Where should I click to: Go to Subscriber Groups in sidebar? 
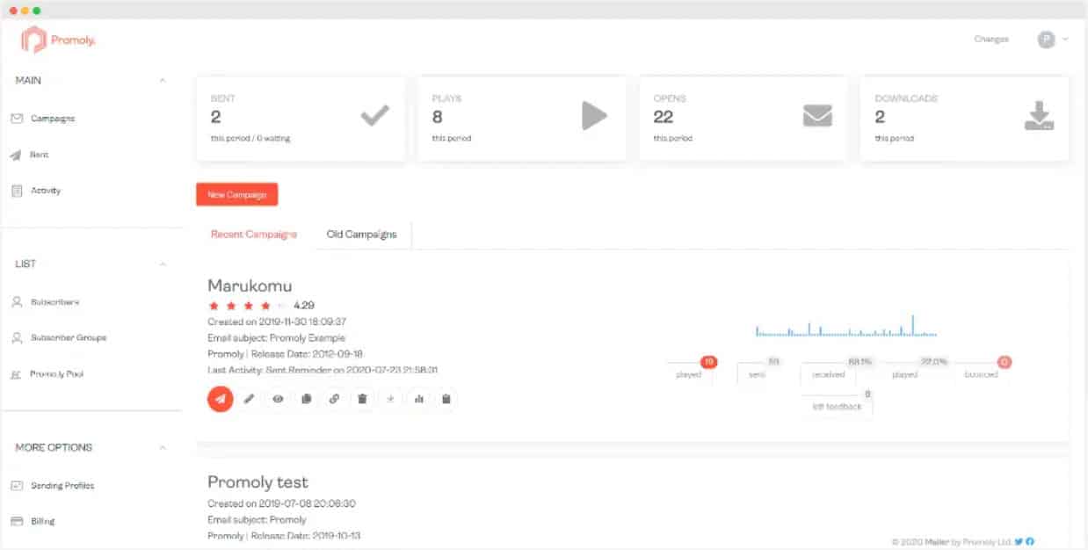pyautogui.click(x=69, y=337)
